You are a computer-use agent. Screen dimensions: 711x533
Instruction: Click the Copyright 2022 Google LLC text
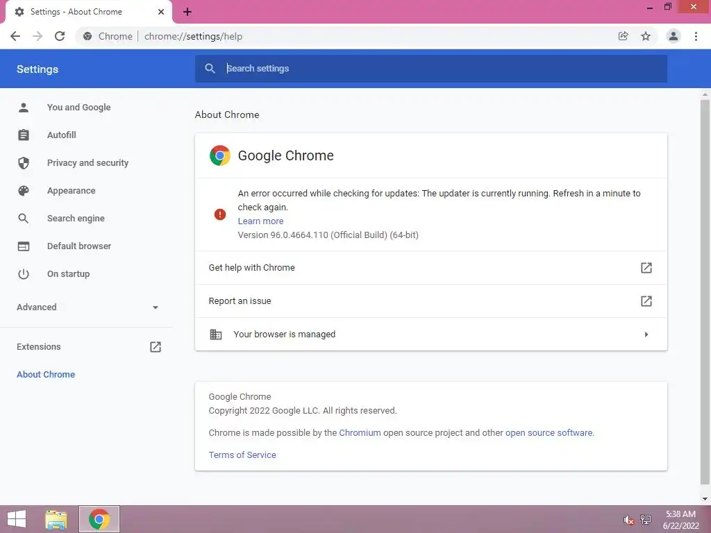[303, 411]
